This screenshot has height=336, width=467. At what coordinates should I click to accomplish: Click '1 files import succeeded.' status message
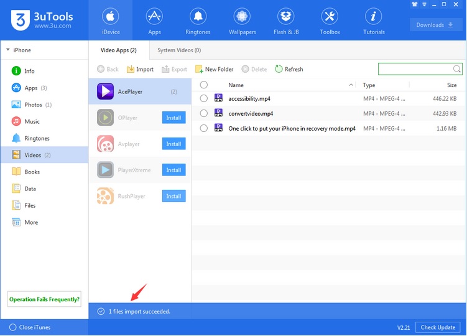click(139, 312)
